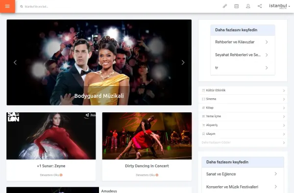Click Daha Fazlasını Göster link
294x193 pixels.
tap(216, 142)
